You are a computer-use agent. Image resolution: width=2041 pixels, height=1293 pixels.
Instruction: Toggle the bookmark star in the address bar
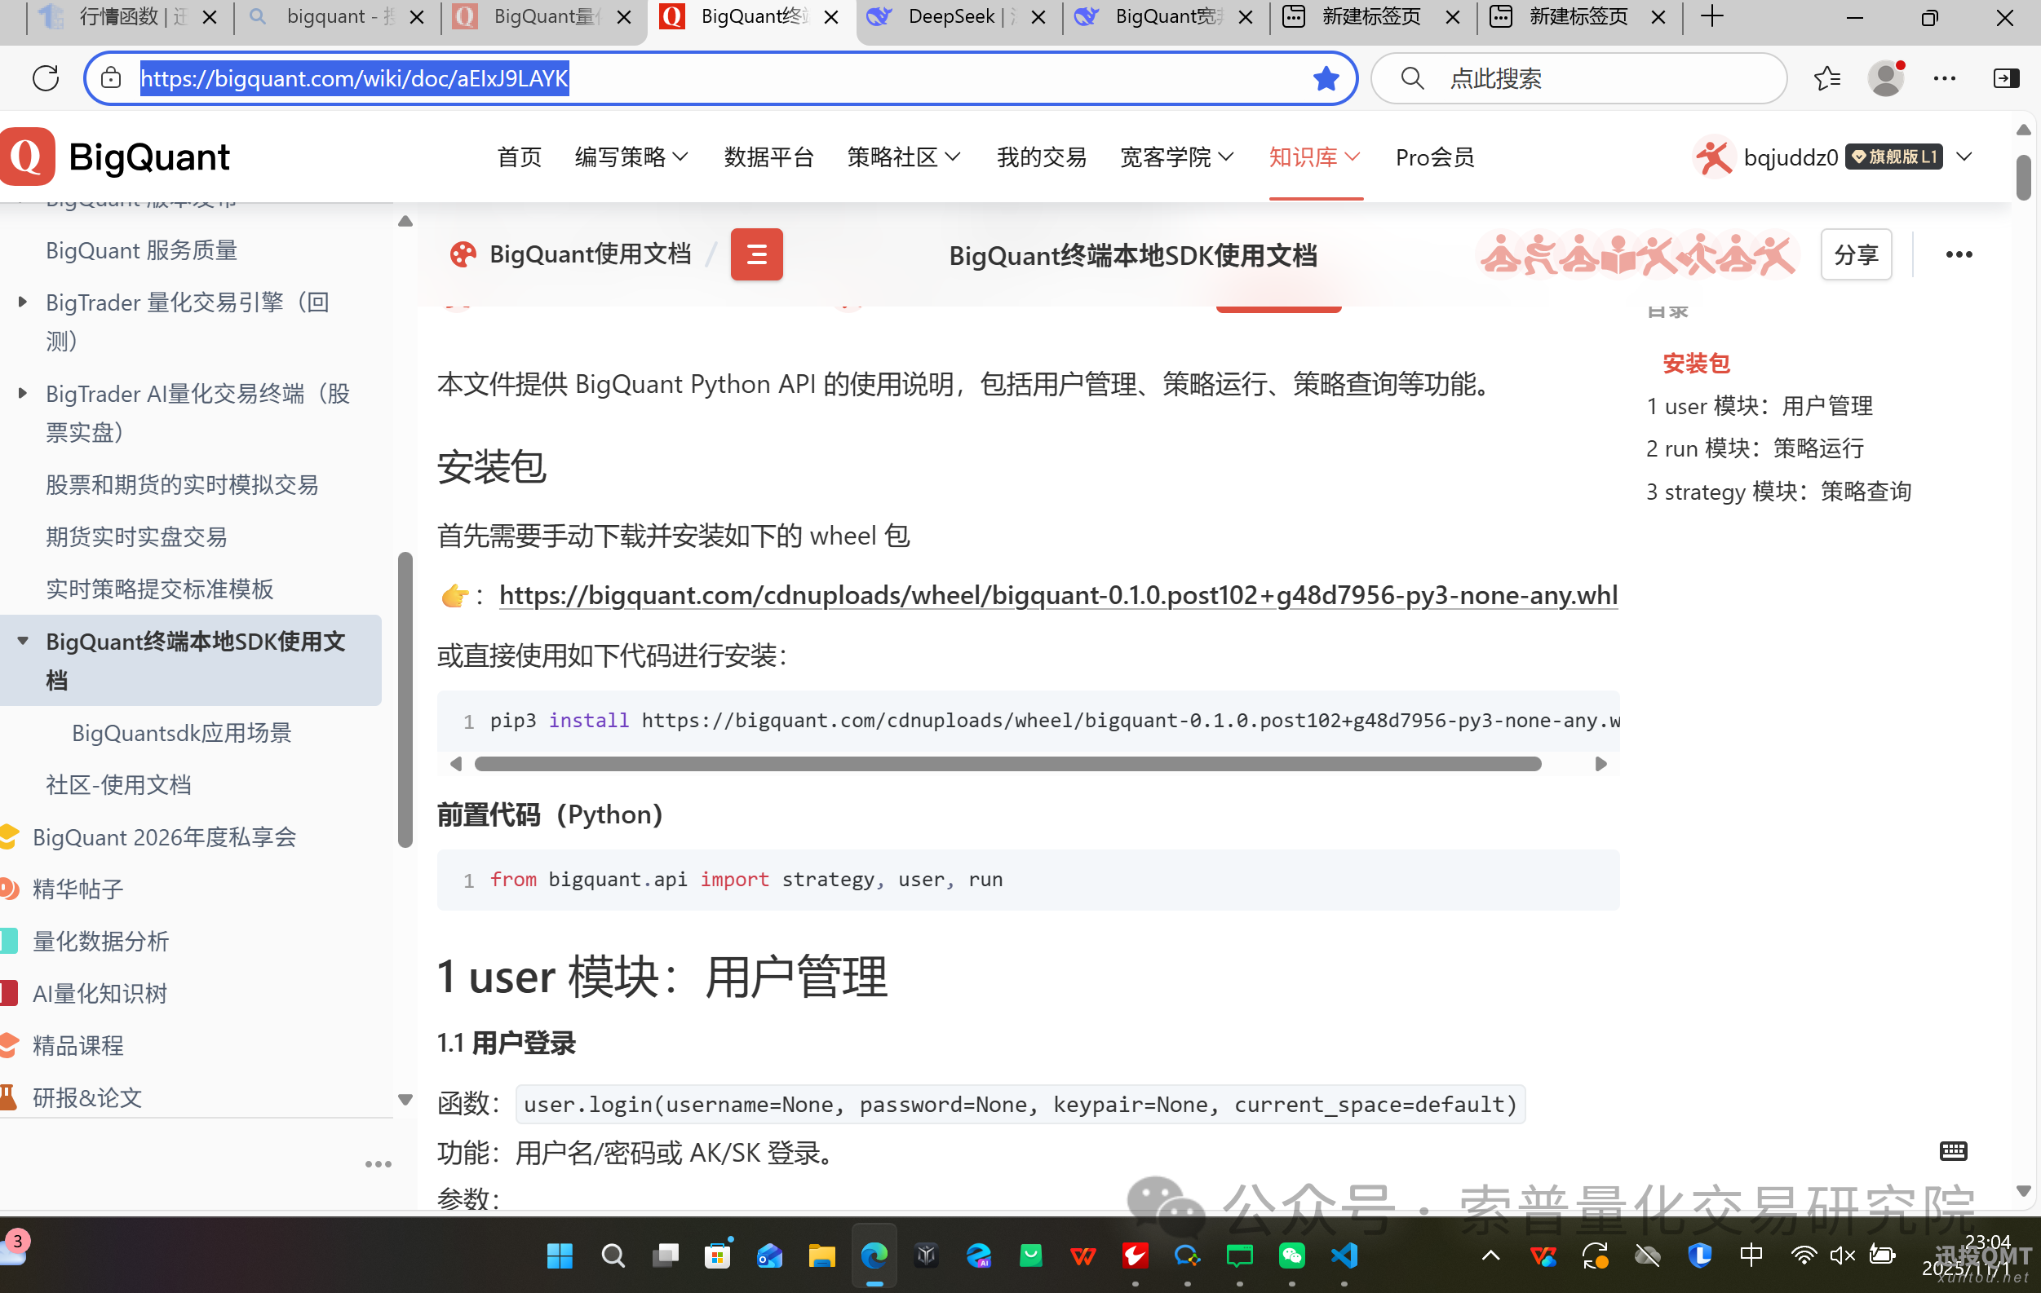pos(1326,78)
